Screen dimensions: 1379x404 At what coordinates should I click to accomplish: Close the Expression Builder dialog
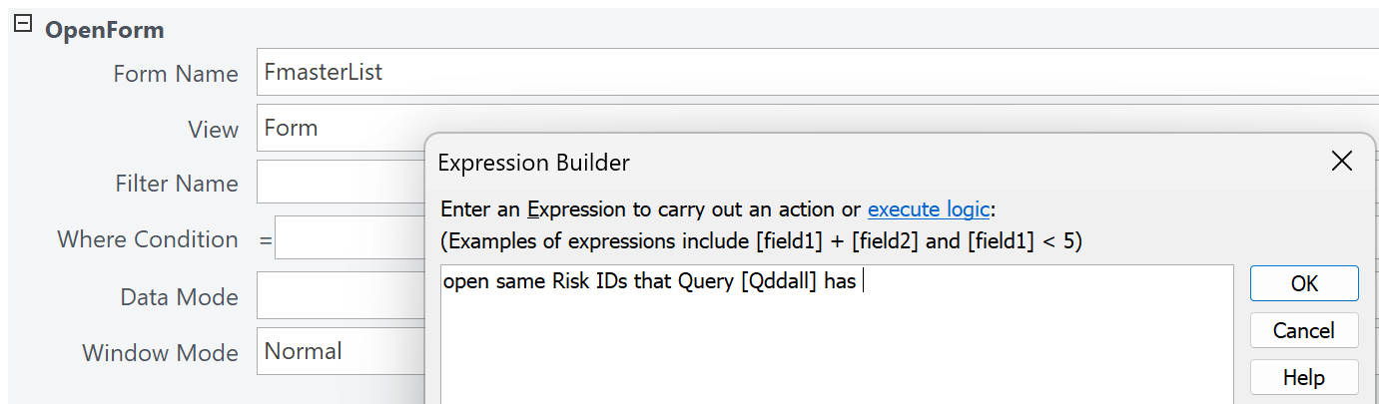point(1341,162)
